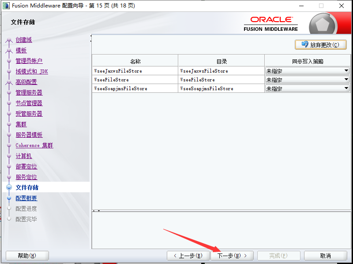Select WseeSoapjmsFileStore name cell
Screen dimensions: 353x264
pyautogui.click(x=135, y=88)
